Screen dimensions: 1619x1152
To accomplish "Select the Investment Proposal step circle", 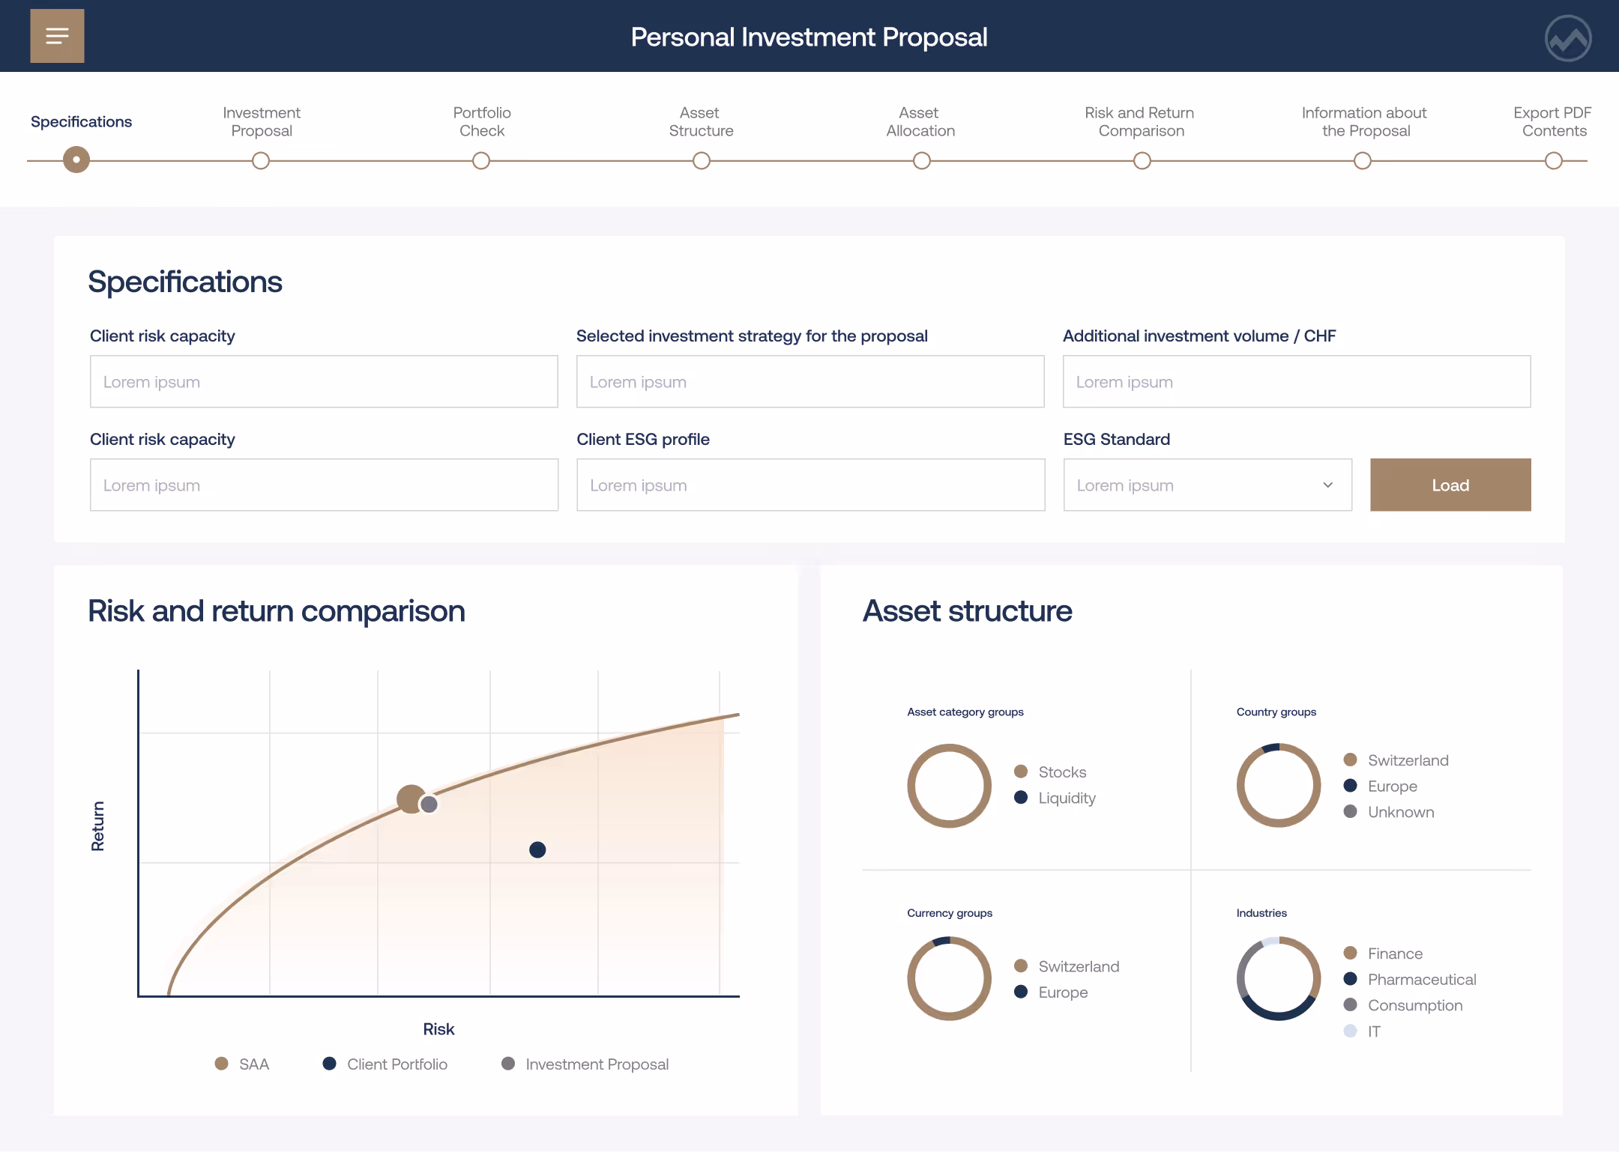I will click(261, 160).
